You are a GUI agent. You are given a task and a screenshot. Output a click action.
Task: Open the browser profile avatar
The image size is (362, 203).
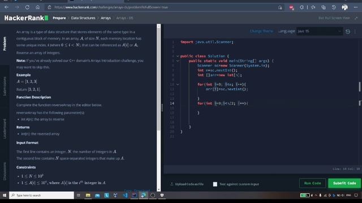pos(344,7)
